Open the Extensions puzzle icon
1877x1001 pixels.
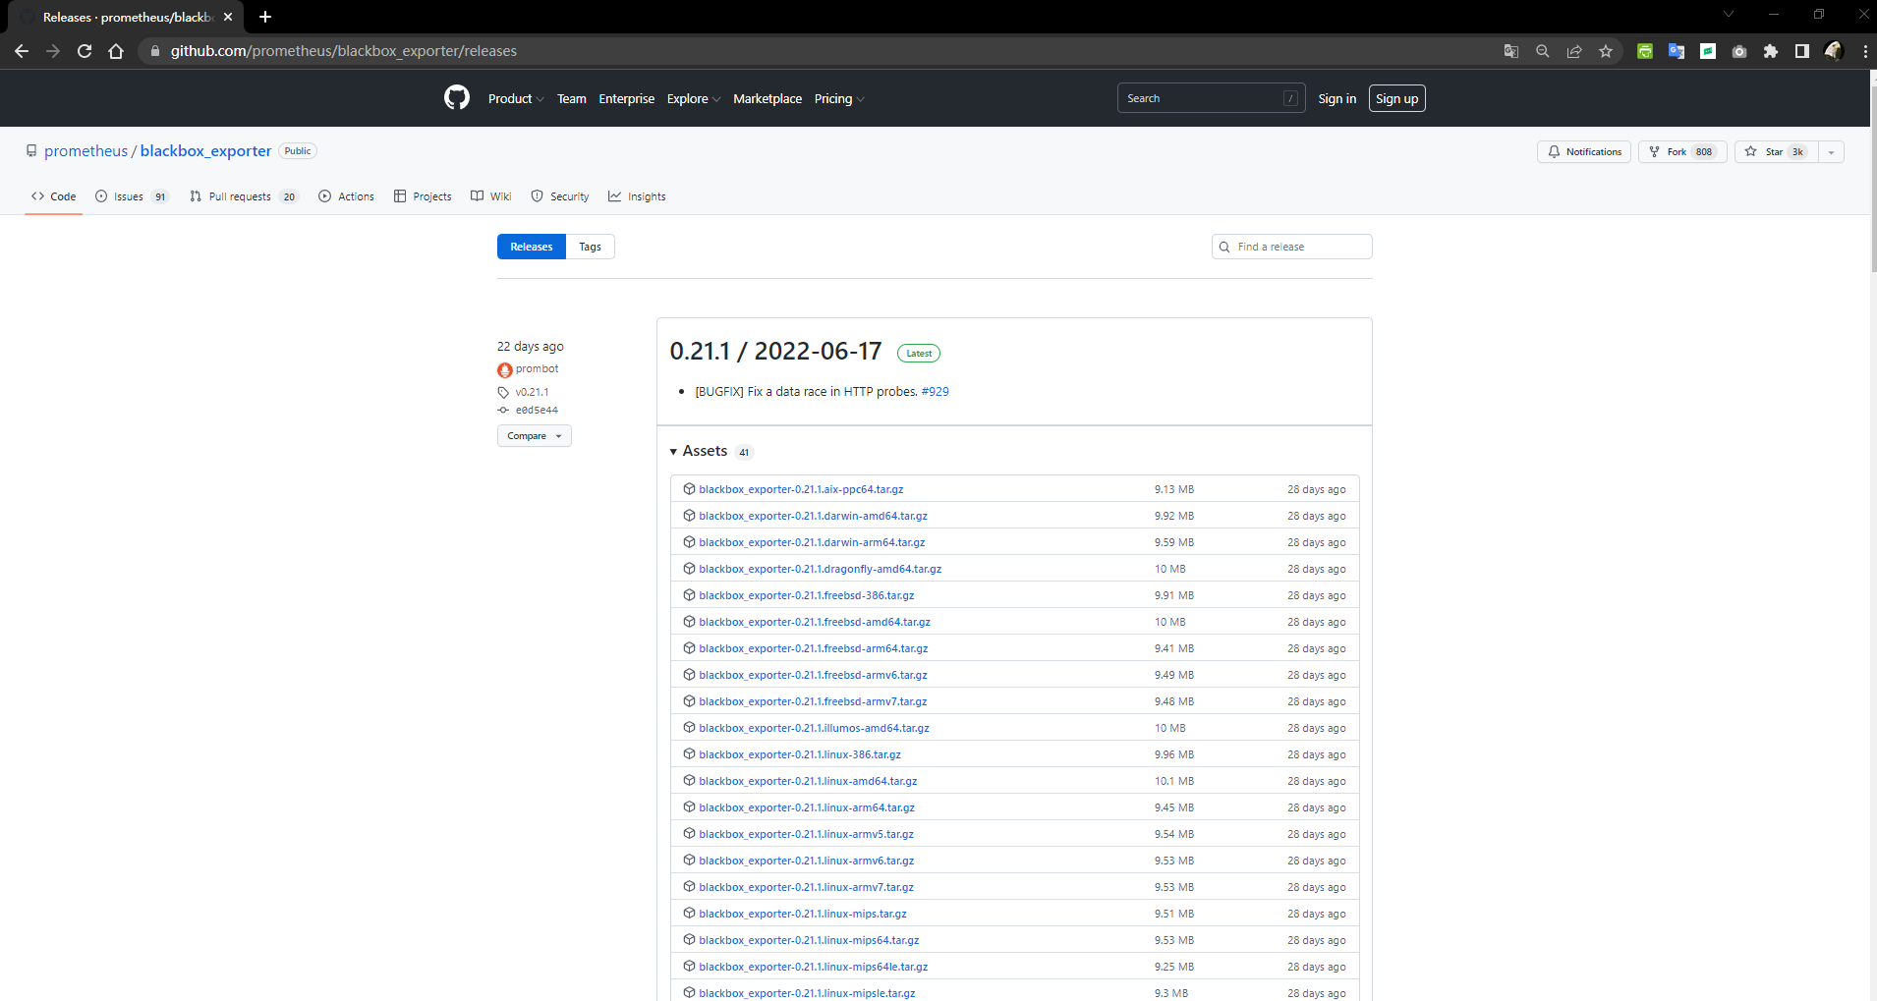(x=1771, y=51)
